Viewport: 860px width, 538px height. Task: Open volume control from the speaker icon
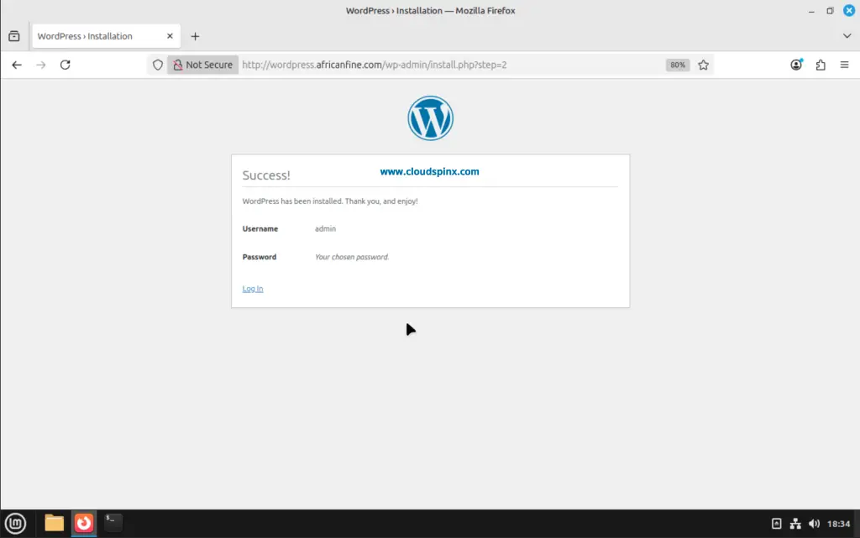coord(815,522)
